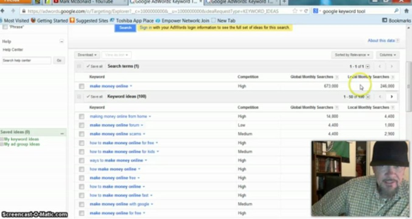Click help icon for Search terms Local Monthly Searches

point(393,77)
